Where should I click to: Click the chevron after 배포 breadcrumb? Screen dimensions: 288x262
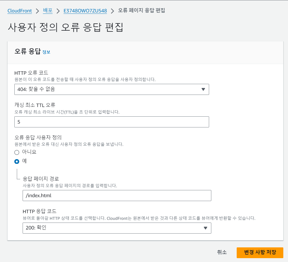coord(58,11)
